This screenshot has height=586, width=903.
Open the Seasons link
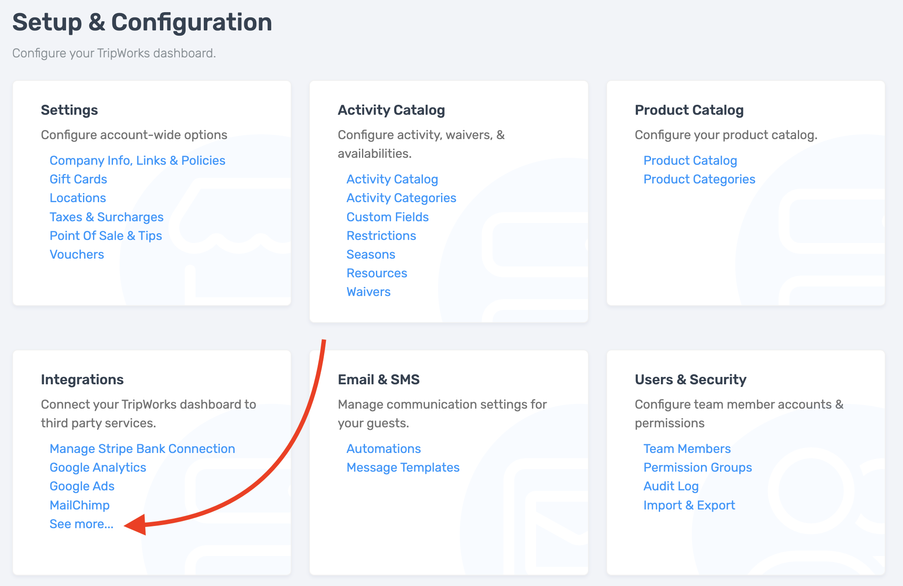click(371, 254)
